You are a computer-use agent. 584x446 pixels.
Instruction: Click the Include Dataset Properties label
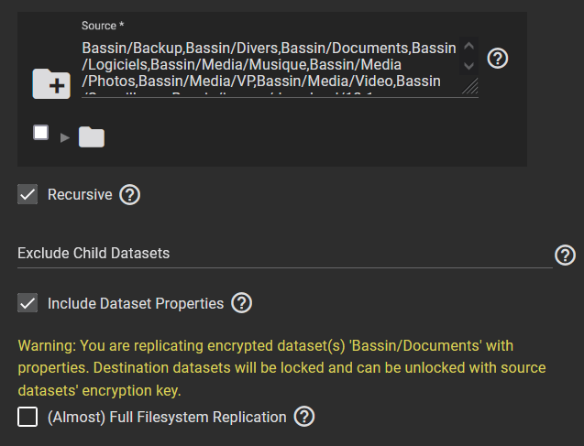pos(136,303)
